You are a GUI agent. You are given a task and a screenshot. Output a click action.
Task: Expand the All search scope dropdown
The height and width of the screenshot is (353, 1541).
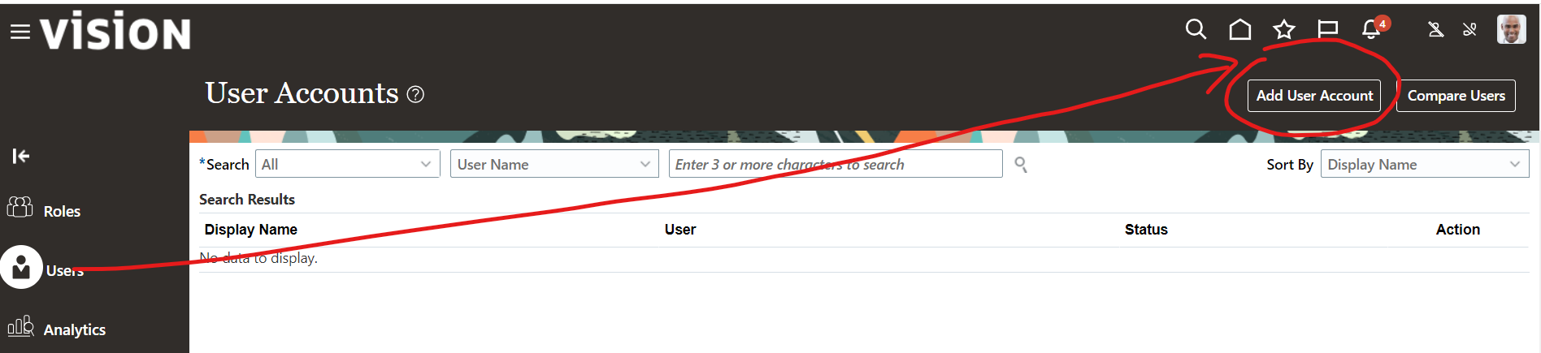click(348, 164)
